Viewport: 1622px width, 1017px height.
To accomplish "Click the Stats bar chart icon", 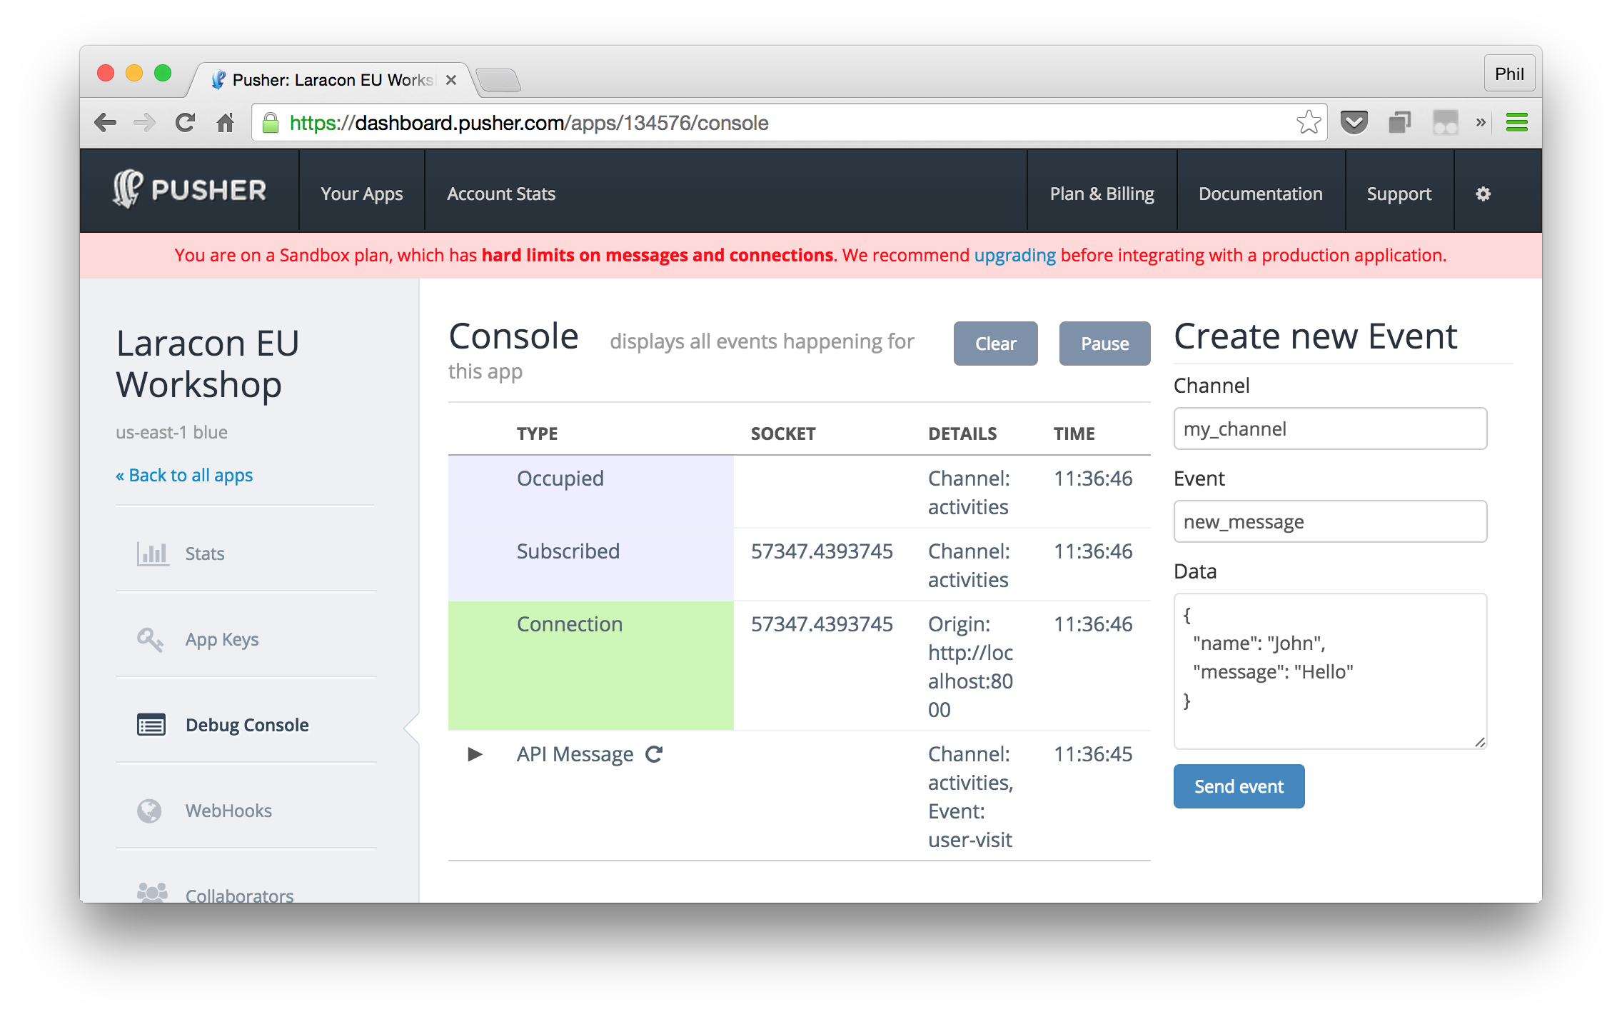I will tap(153, 553).
